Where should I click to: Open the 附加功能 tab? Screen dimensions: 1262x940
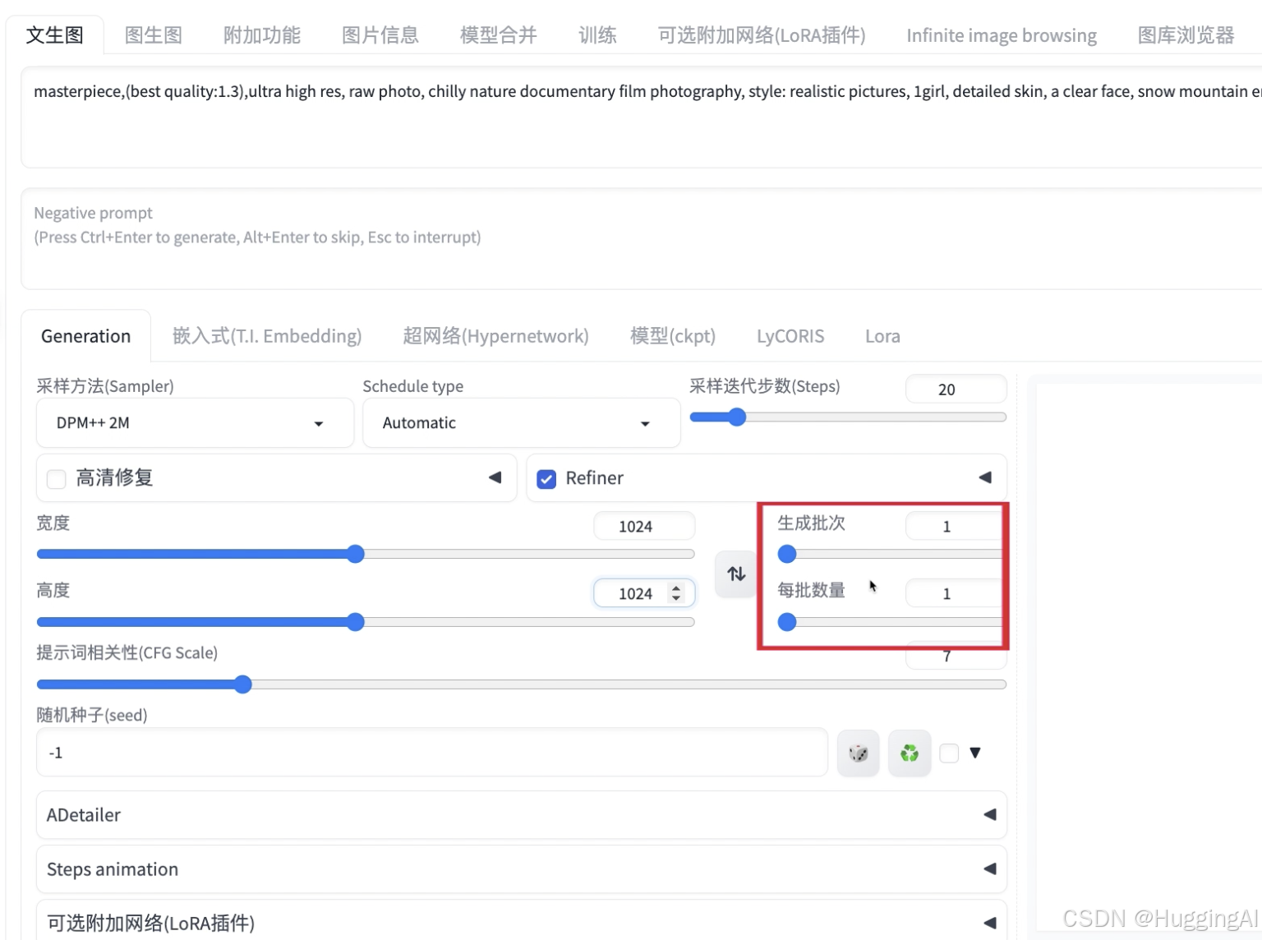(x=262, y=35)
